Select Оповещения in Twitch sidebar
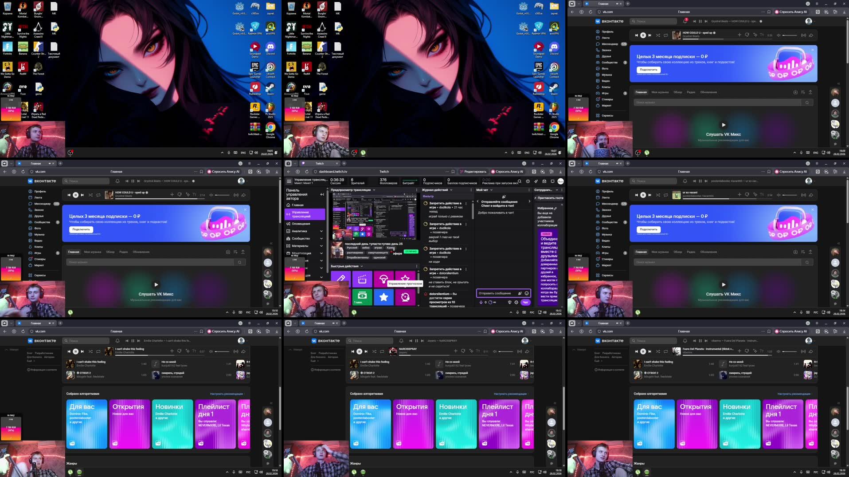849x477 pixels. [301, 224]
